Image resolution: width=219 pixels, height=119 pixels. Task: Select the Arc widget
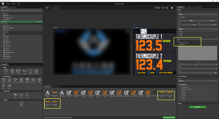pyautogui.click(x=6, y=71)
